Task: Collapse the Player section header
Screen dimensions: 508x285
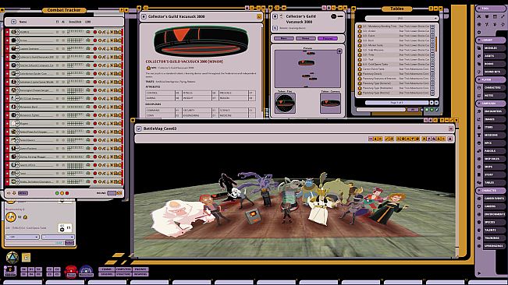Action: pyautogui.click(x=490, y=79)
